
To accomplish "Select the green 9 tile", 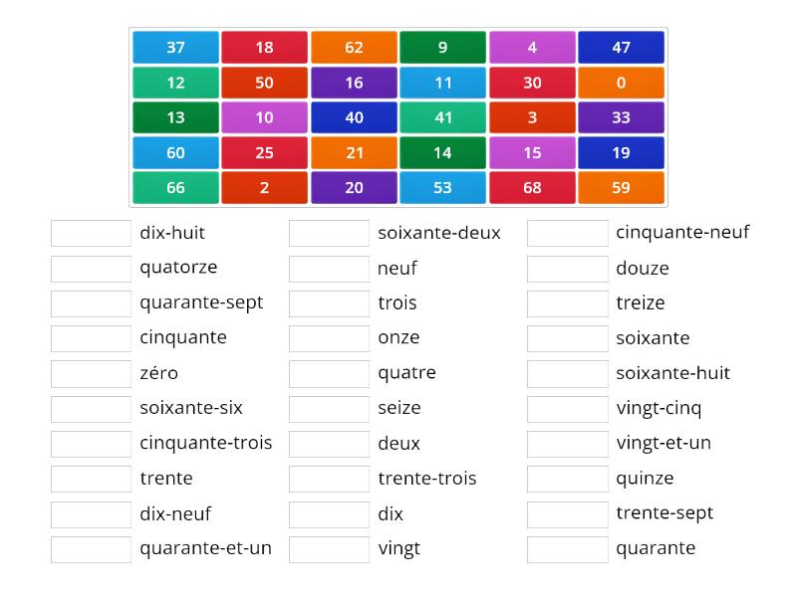I will [x=442, y=47].
